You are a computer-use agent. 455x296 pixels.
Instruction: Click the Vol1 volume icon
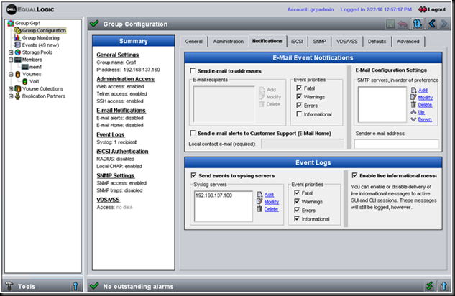[25, 81]
